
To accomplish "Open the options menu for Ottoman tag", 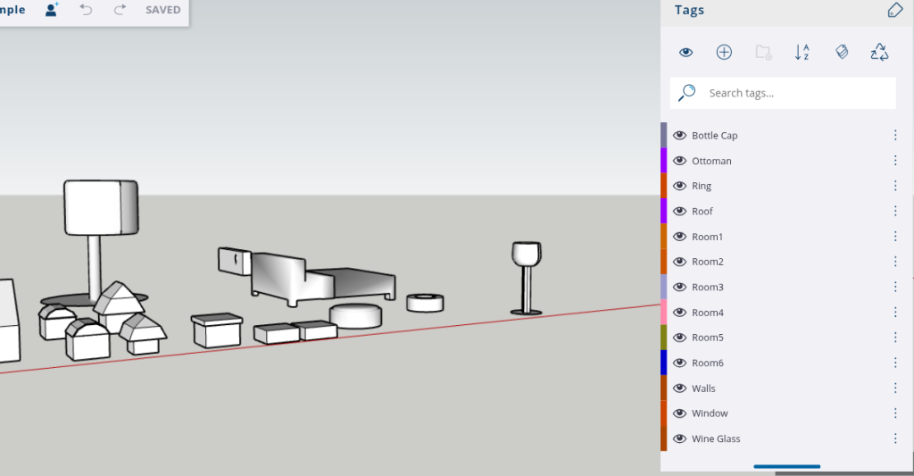I will [x=894, y=161].
